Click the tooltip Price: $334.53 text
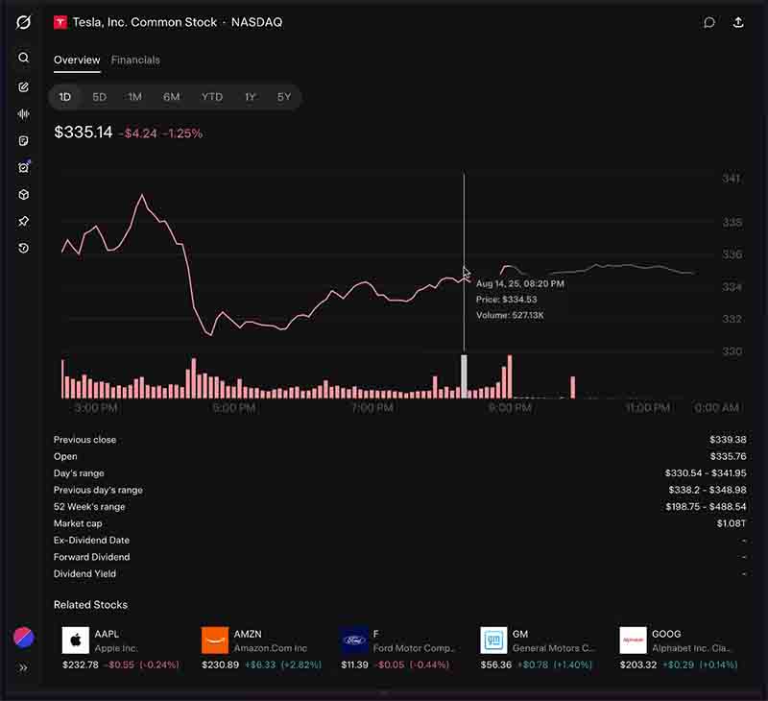 [x=507, y=300]
